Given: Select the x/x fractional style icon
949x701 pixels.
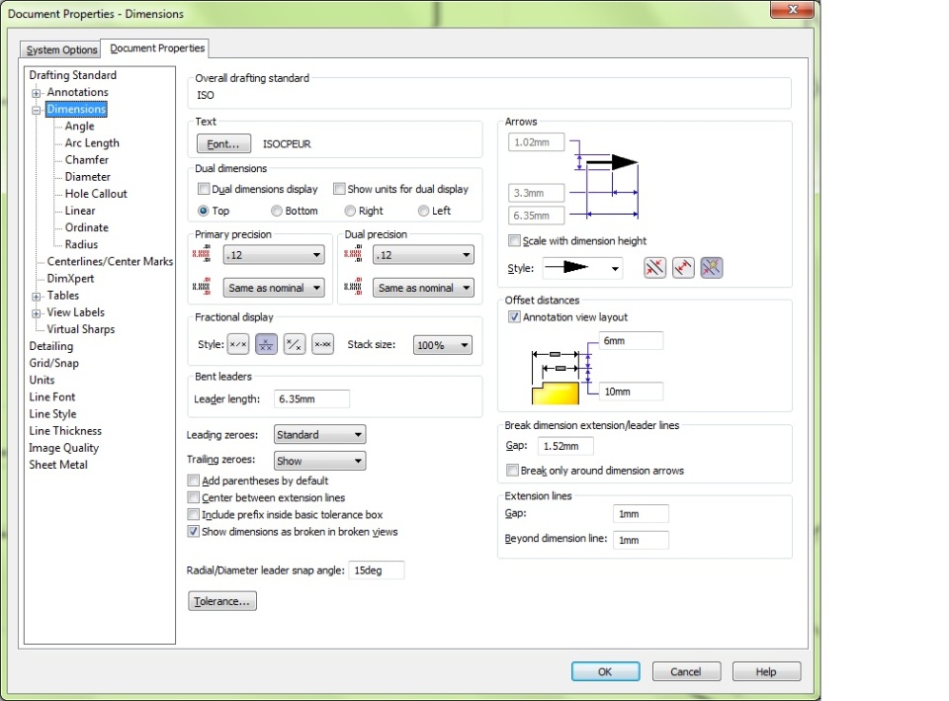Looking at the screenshot, I should pos(238,344).
